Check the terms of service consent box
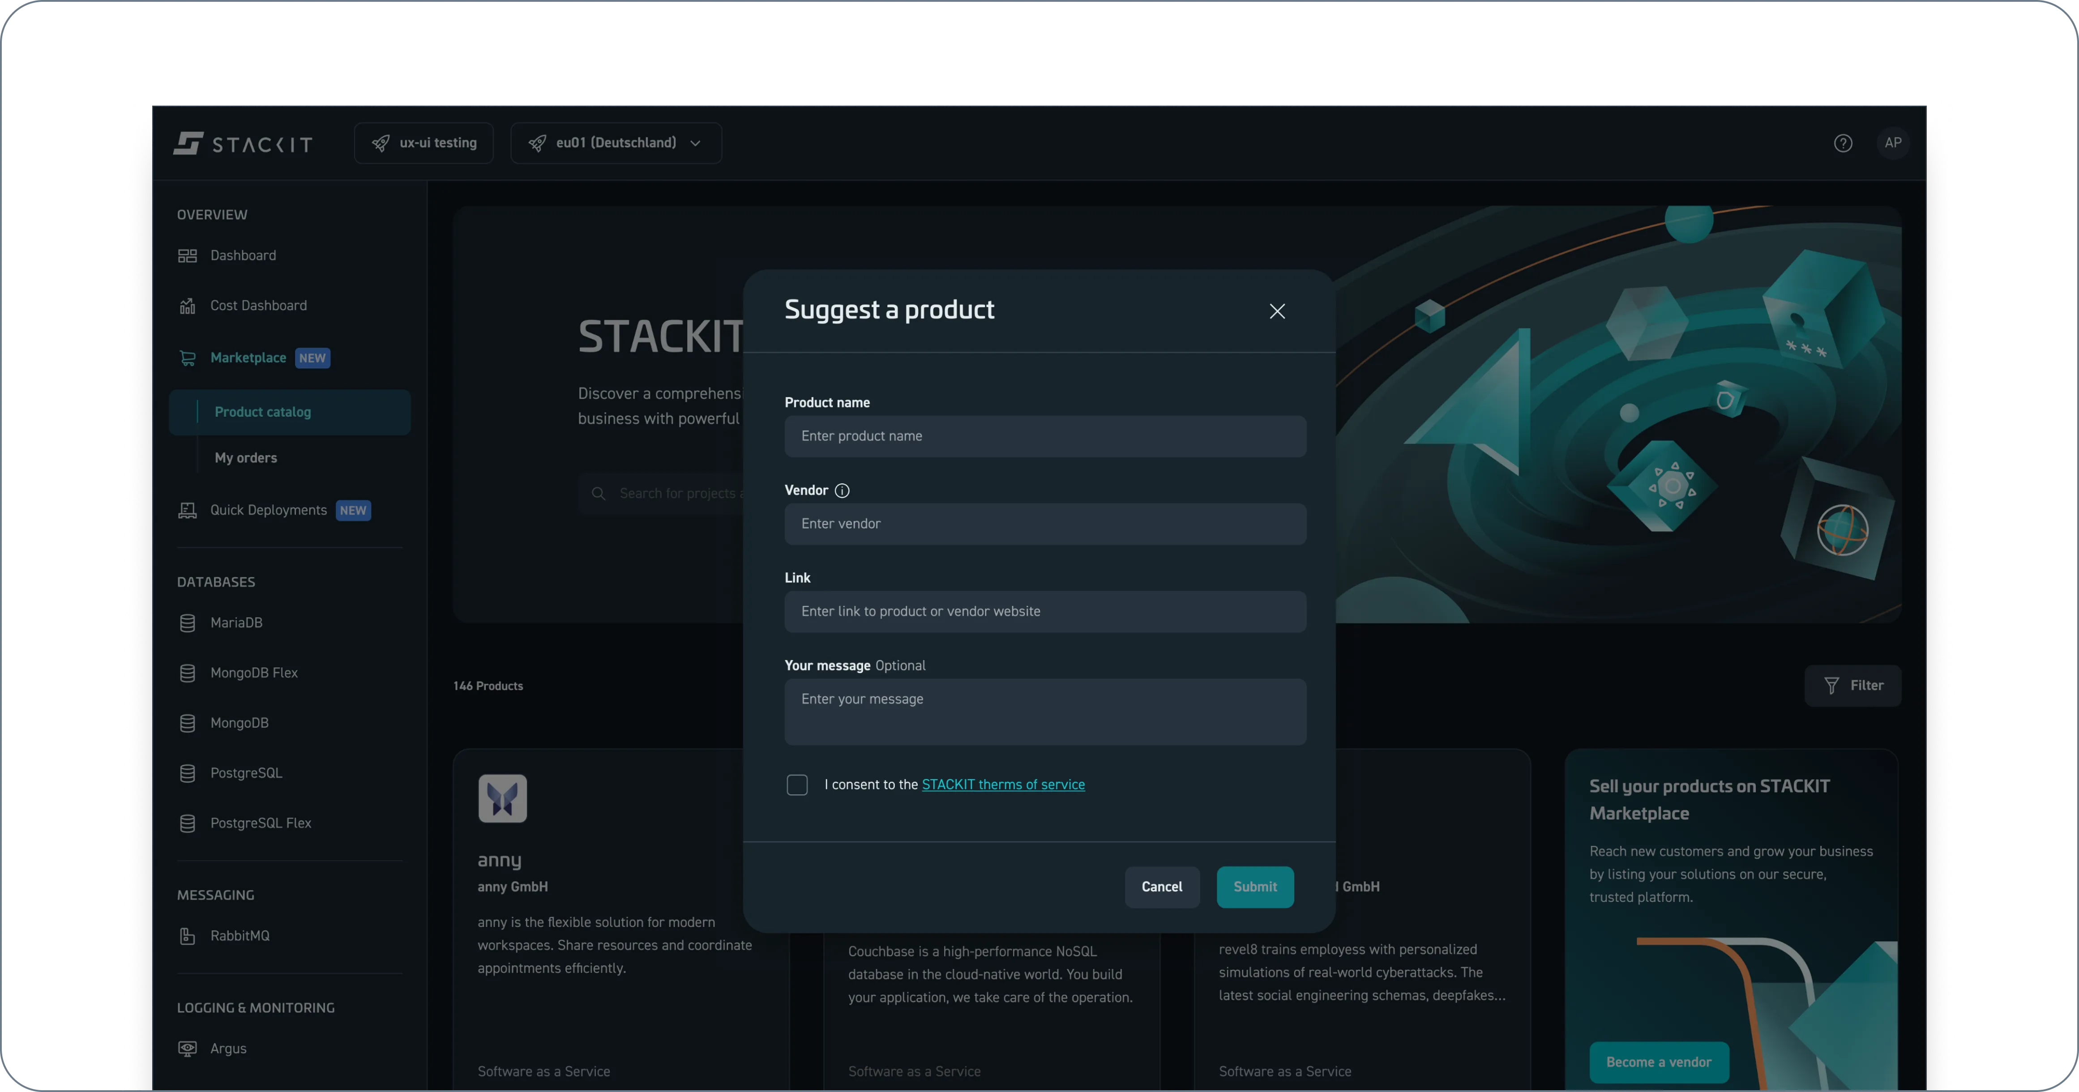 pyautogui.click(x=796, y=785)
